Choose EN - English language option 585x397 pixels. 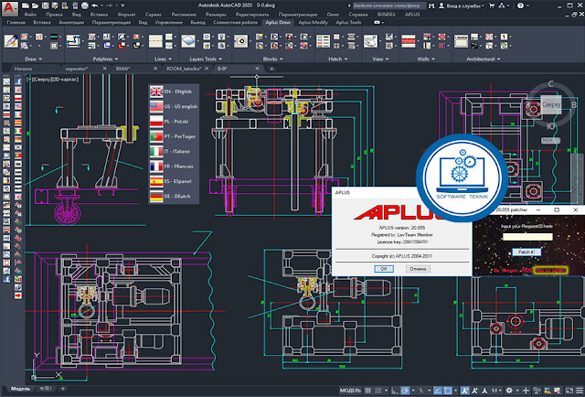pyautogui.click(x=174, y=91)
